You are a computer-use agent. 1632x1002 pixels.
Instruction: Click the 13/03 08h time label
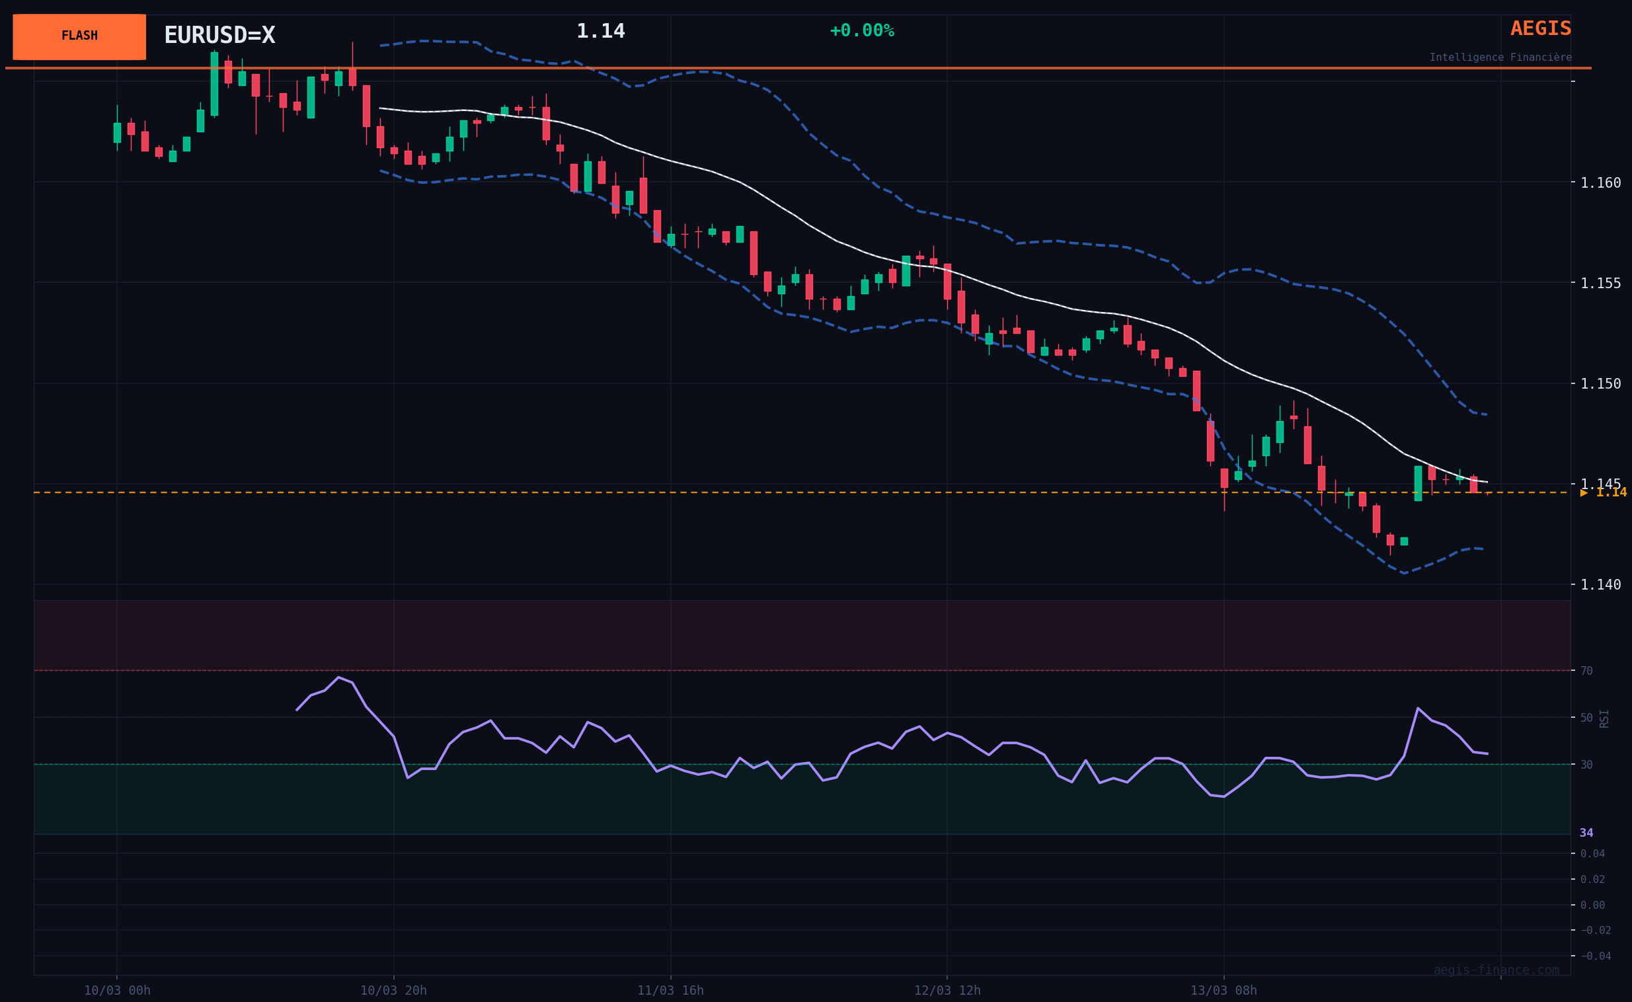coord(1223,991)
